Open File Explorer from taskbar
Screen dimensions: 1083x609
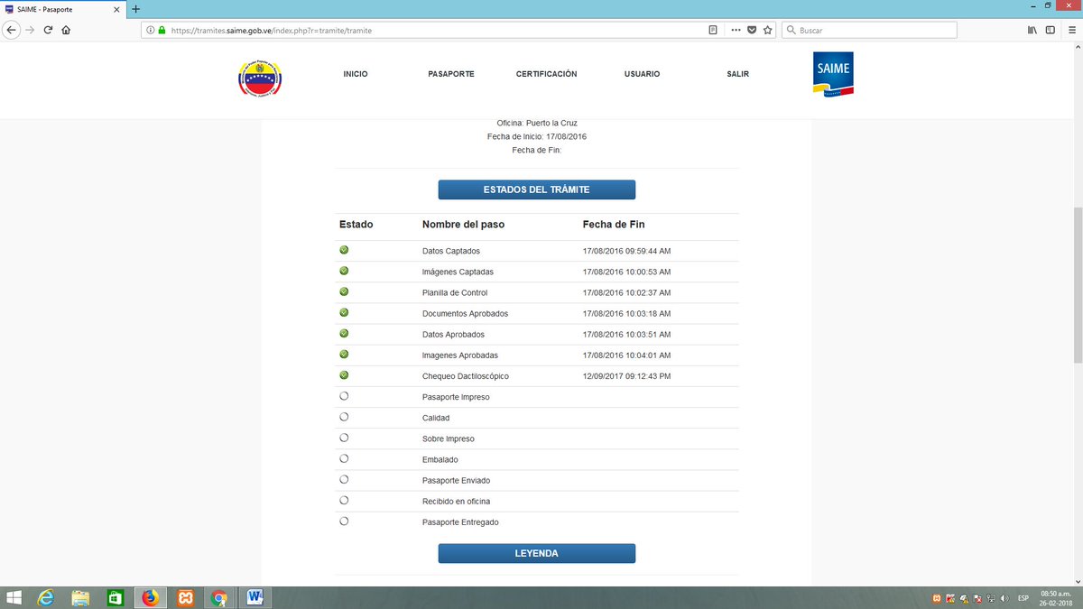coord(80,597)
